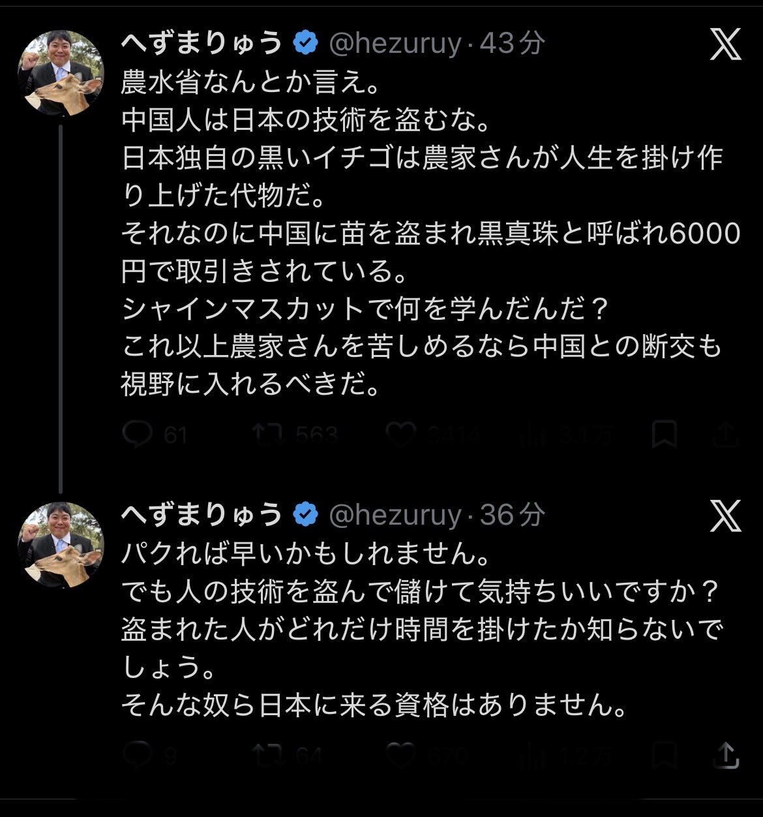Open profile picture on the second tweet
This screenshot has width=763, height=817.
(x=61, y=544)
